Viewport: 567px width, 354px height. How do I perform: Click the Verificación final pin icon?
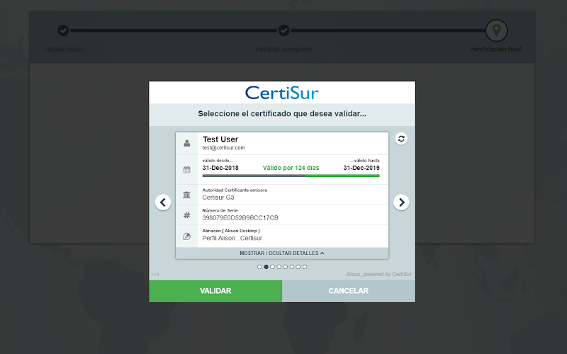[497, 30]
